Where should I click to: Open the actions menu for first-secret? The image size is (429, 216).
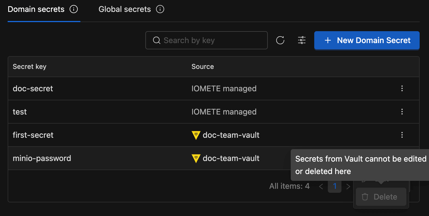pos(402,135)
